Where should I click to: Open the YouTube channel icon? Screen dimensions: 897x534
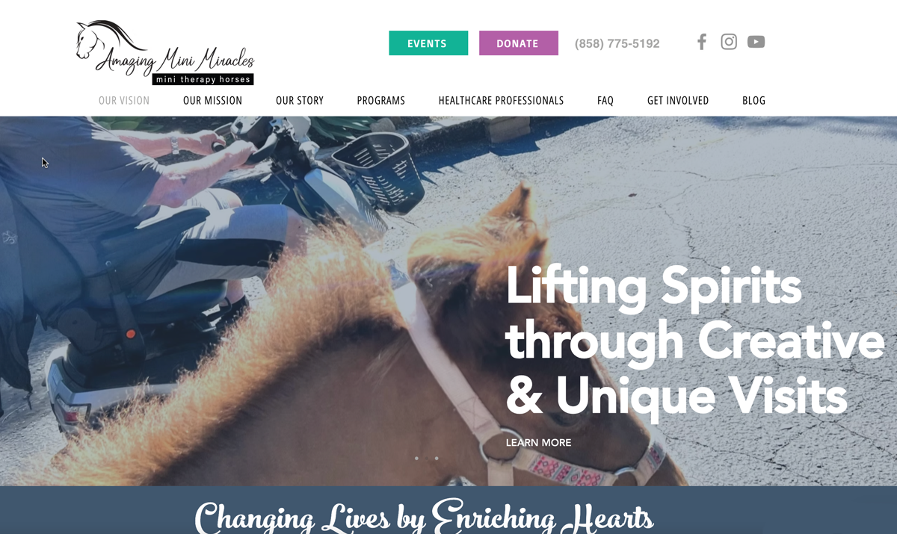[756, 42]
